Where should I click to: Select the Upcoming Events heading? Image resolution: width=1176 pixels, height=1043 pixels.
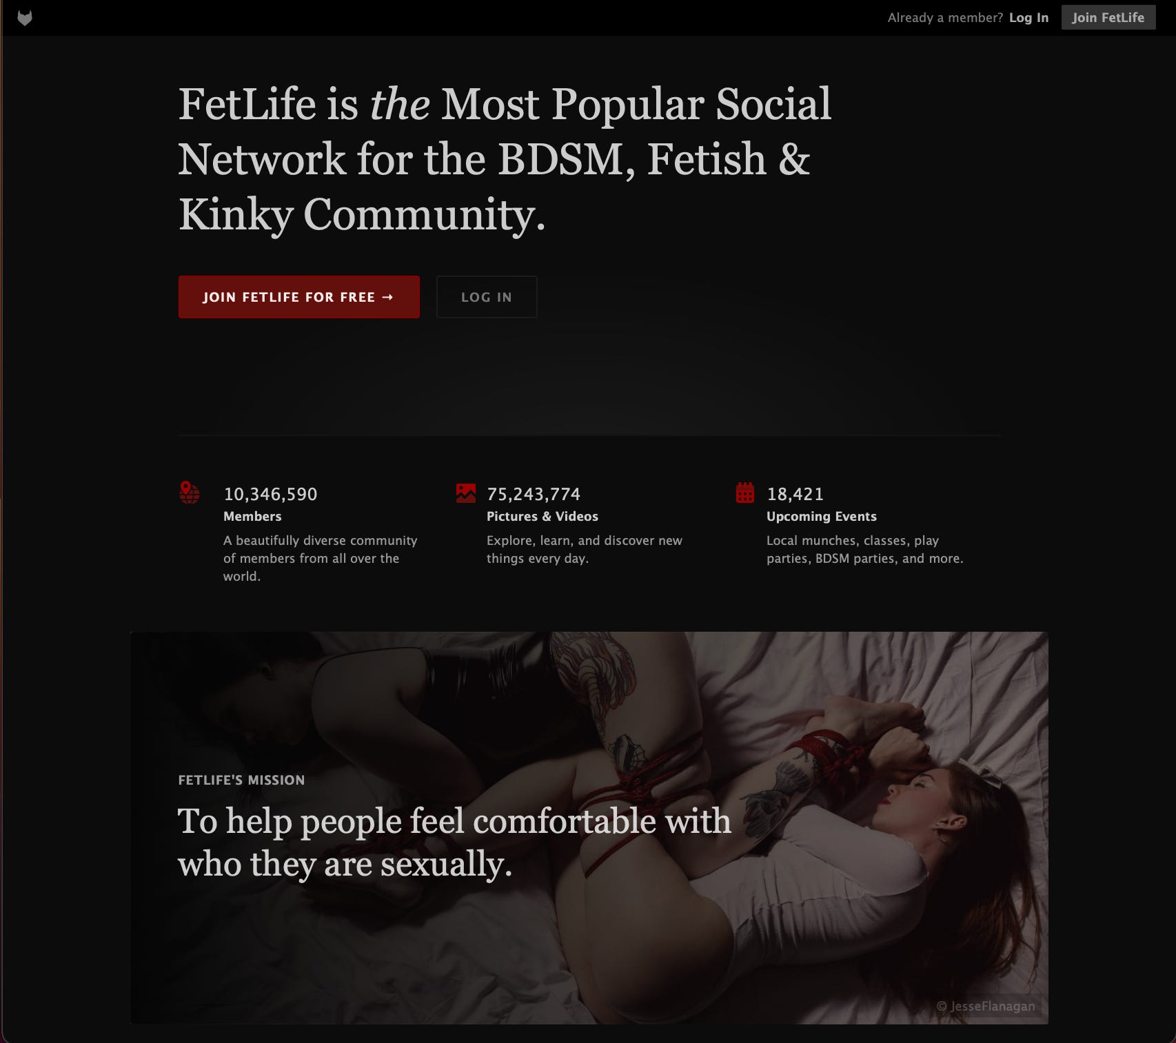click(822, 517)
